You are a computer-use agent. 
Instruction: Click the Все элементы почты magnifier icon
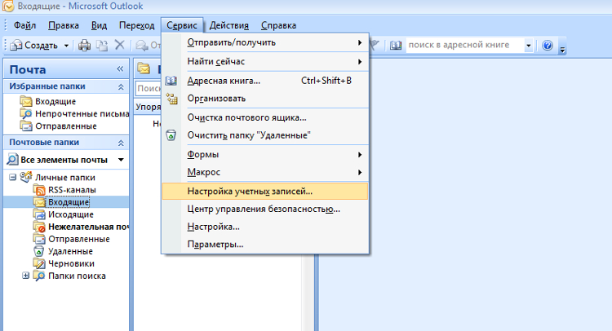12,160
